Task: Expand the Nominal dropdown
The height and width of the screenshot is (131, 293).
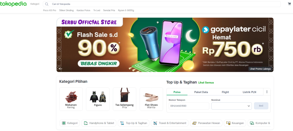Action: click(x=231, y=106)
